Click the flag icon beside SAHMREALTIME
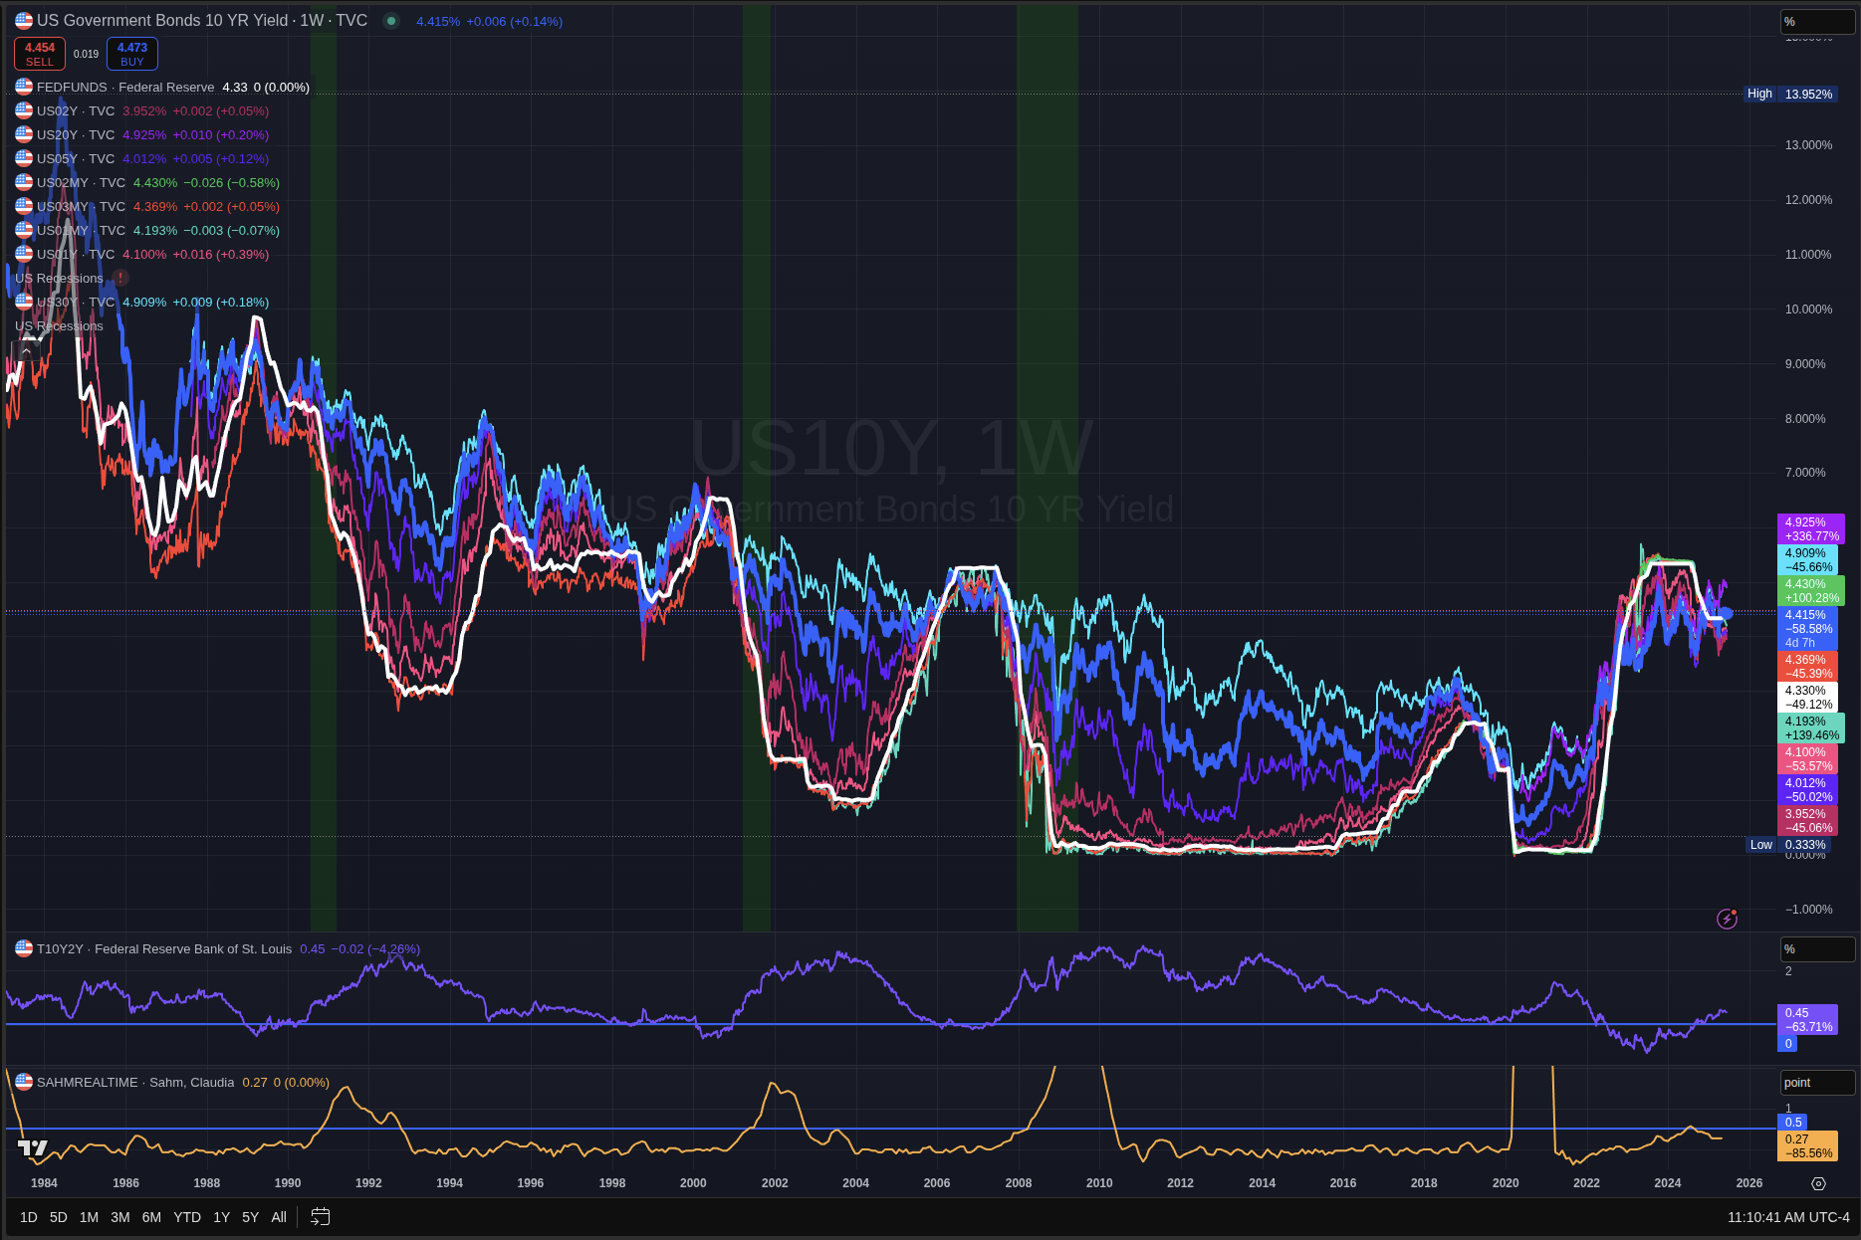The image size is (1861, 1240). click(24, 1082)
